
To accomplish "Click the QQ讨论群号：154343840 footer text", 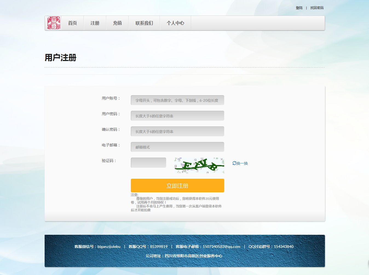I will [x=271, y=247].
